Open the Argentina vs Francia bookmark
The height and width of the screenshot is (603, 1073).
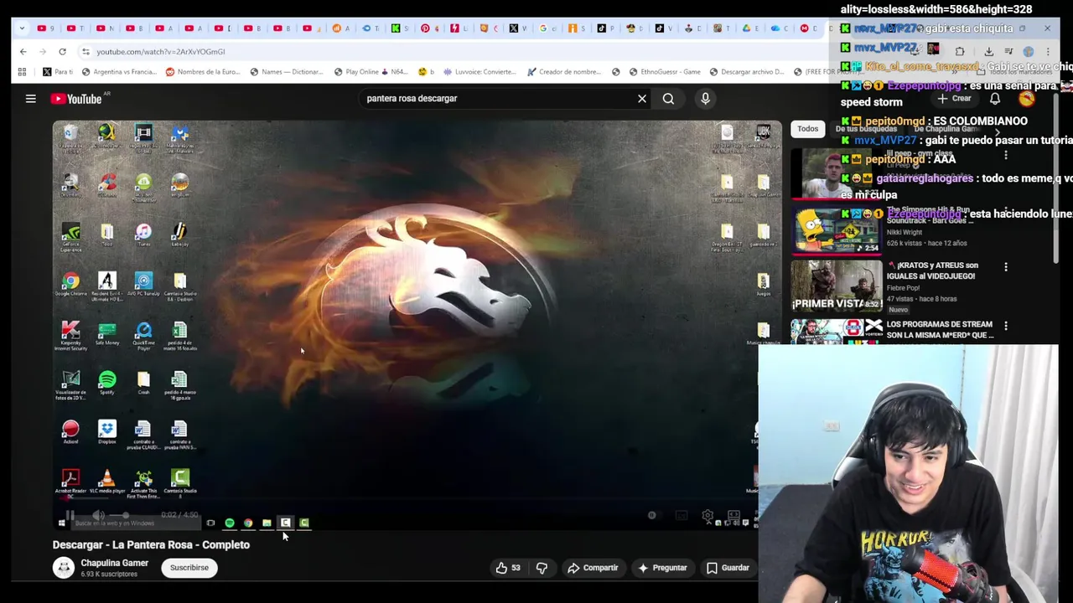pos(119,72)
